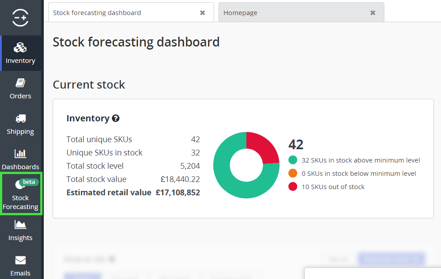Open the Shipping truck icon
441x279 pixels.
20,119
